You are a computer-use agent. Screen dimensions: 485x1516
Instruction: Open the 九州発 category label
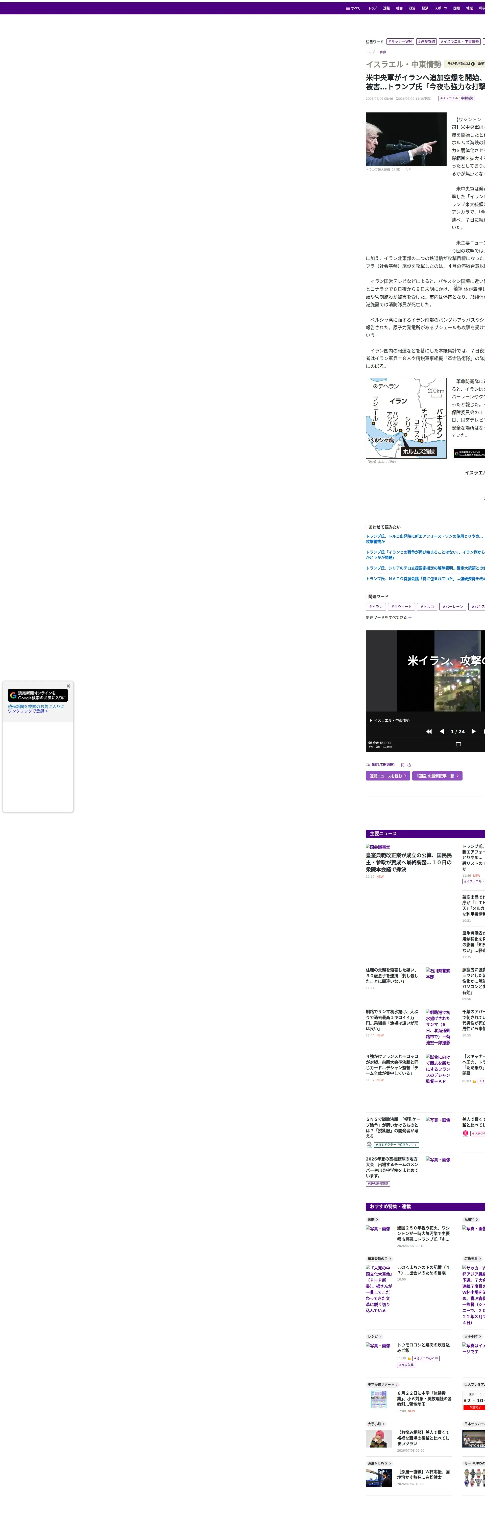pyautogui.click(x=470, y=1220)
